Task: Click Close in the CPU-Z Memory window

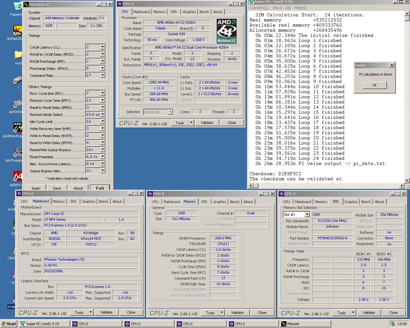Action: [262, 313]
